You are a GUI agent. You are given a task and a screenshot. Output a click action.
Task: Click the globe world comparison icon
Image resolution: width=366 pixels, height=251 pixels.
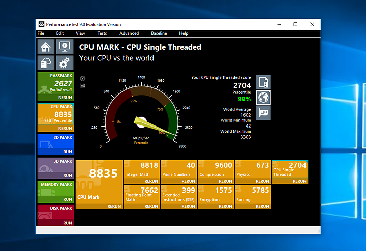pyautogui.click(x=264, y=97)
